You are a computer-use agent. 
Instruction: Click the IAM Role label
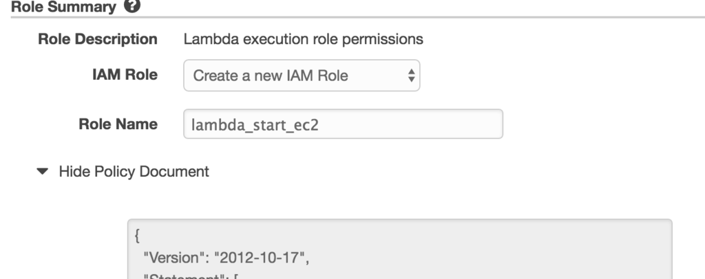[x=125, y=75]
